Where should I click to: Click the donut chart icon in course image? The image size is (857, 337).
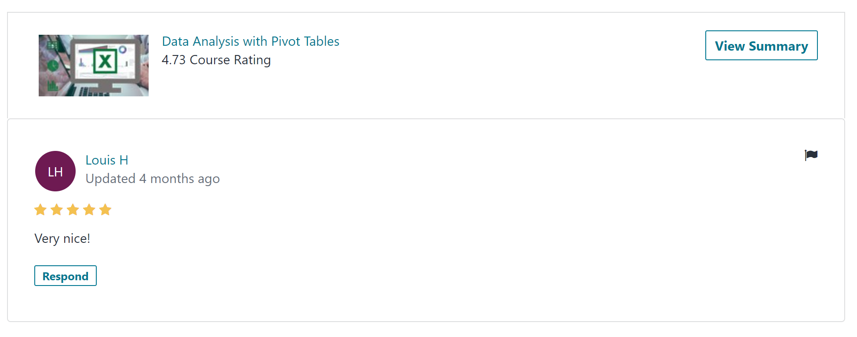pyautogui.click(x=123, y=50)
